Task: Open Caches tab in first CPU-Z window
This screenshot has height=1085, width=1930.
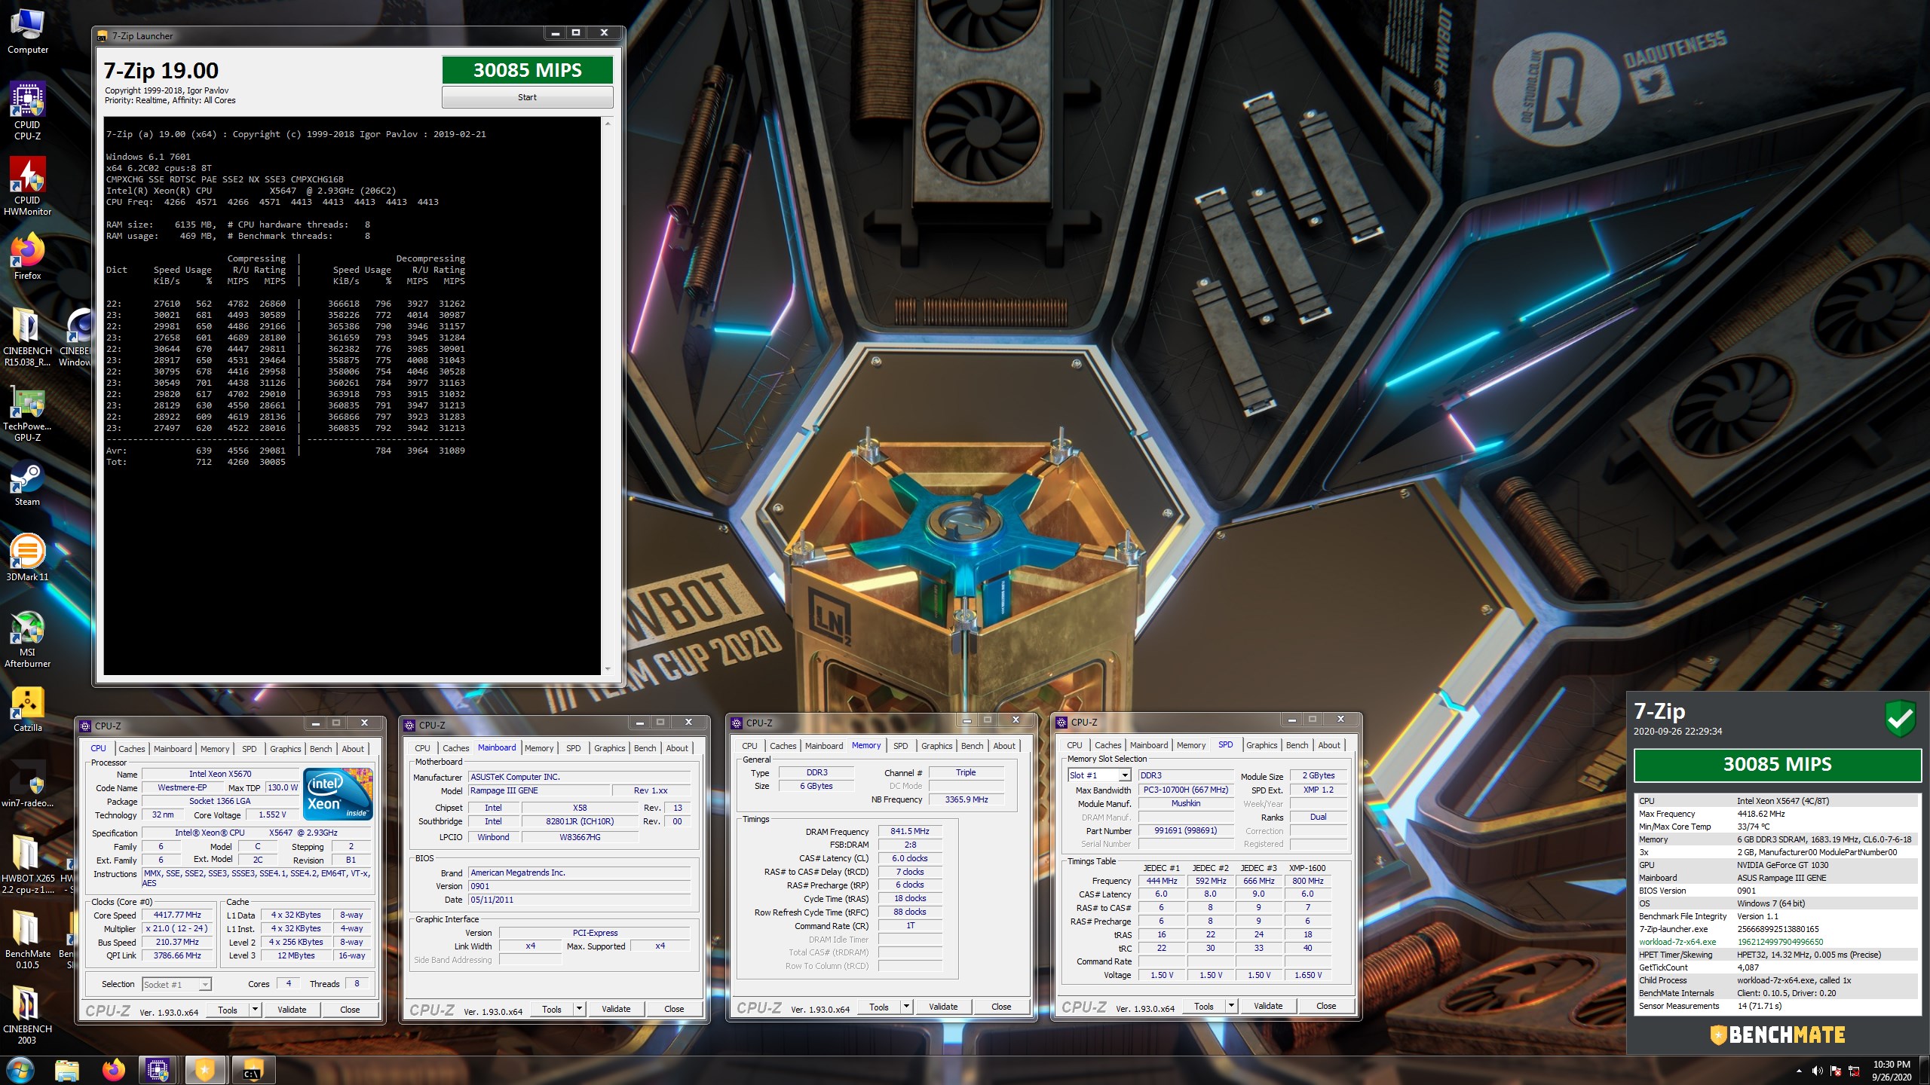Action: coord(131,748)
